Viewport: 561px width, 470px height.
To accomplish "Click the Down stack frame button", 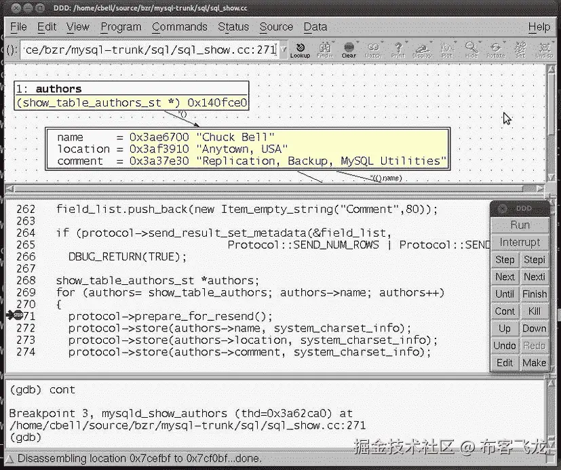I will click(x=534, y=328).
